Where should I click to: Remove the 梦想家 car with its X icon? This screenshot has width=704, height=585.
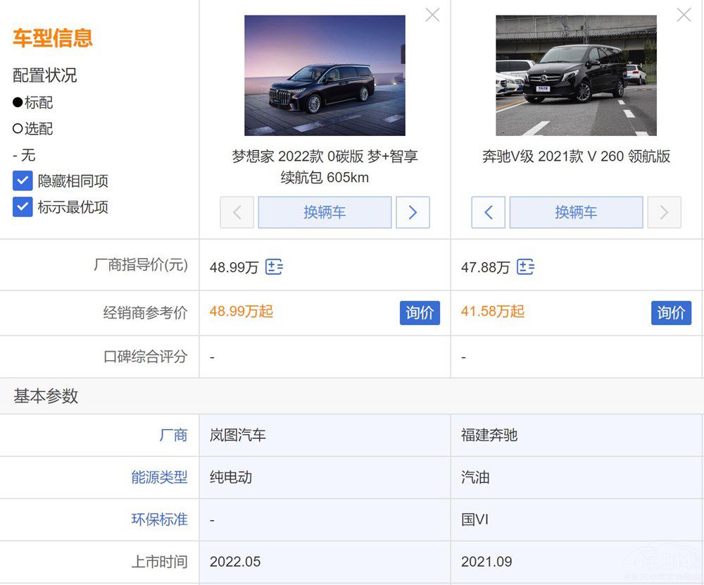pos(432,15)
